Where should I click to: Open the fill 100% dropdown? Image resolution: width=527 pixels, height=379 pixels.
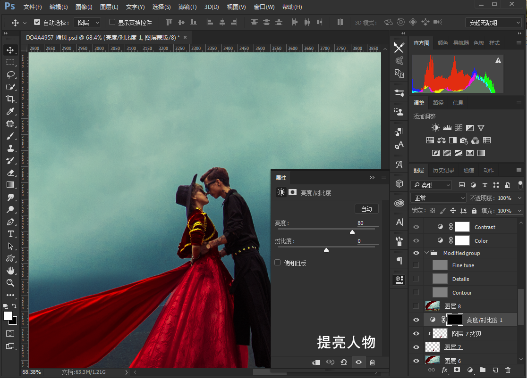pos(520,211)
